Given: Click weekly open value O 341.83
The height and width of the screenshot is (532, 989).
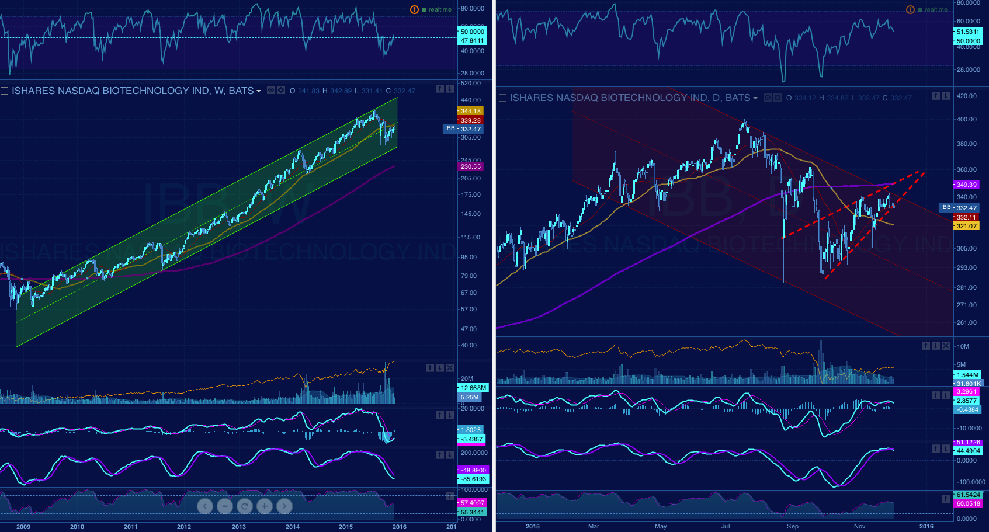Looking at the screenshot, I should point(304,91).
